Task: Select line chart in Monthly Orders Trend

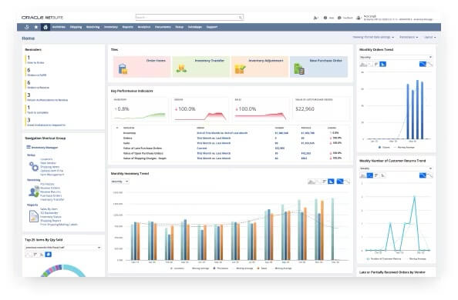Action: tap(370, 64)
